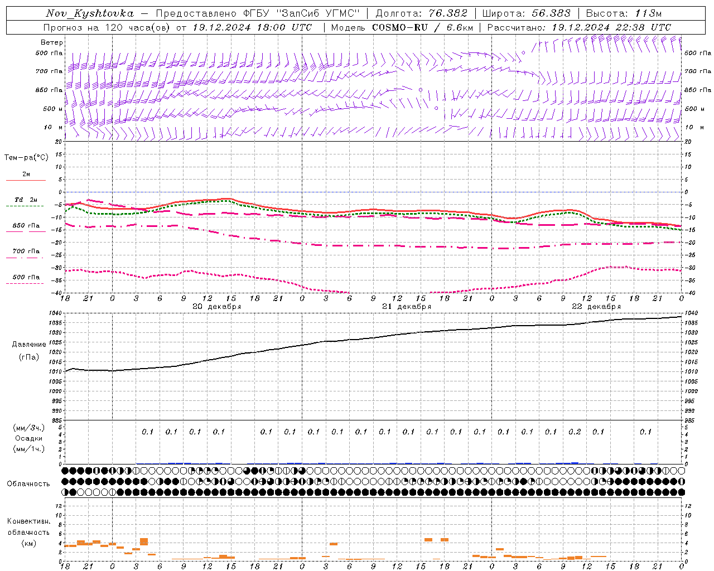Click the temperature panel label 'Тем-ра(°C)'
The height and width of the screenshot is (571, 714).
[26, 158]
